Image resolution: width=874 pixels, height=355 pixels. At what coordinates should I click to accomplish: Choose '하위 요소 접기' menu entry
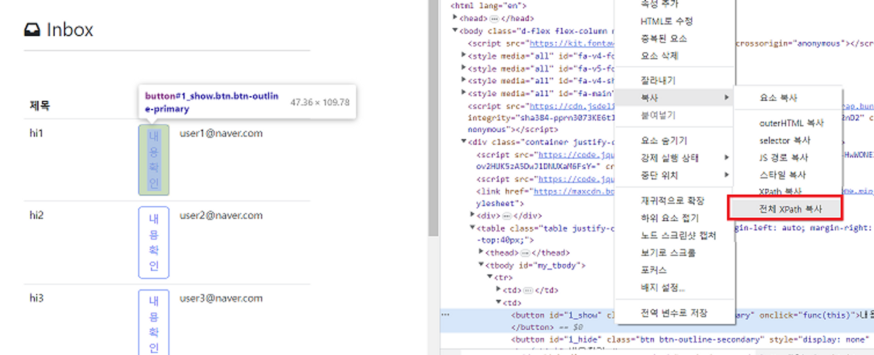point(675,218)
